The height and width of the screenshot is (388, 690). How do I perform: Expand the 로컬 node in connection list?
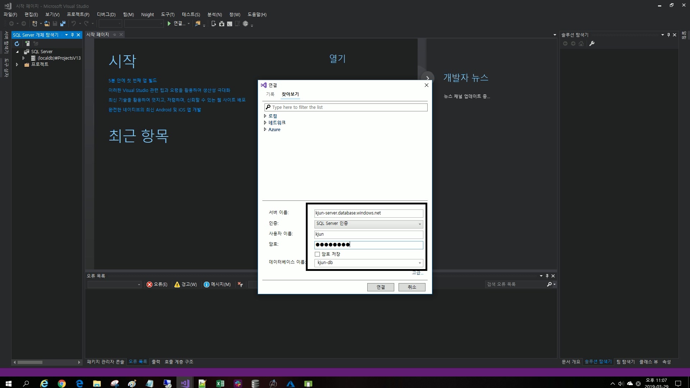click(265, 116)
